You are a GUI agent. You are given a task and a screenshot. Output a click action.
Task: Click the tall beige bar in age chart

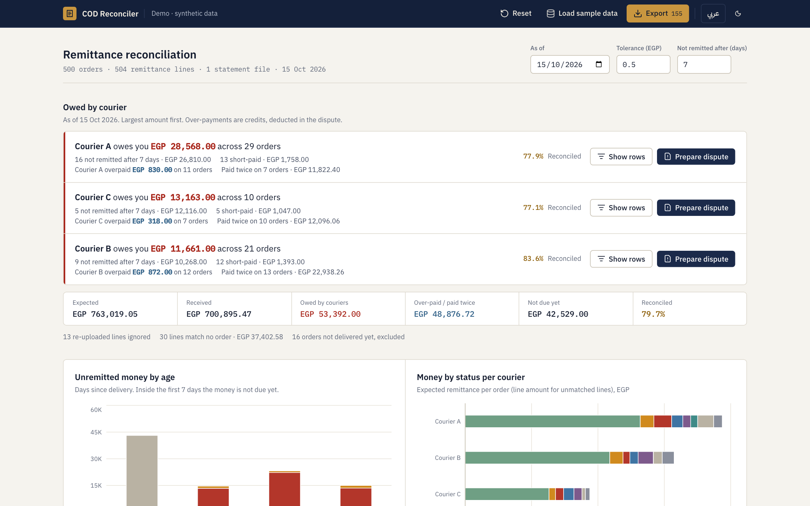pos(142,471)
